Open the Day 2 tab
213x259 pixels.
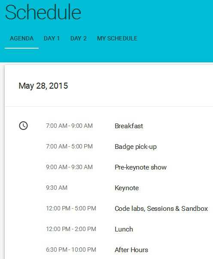pyautogui.click(x=79, y=38)
